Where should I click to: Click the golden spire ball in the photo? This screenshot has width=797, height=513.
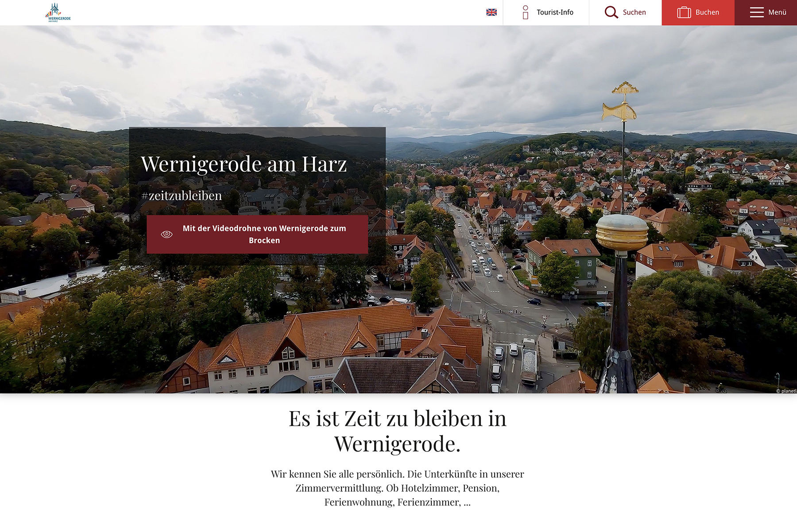pos(621,232)
